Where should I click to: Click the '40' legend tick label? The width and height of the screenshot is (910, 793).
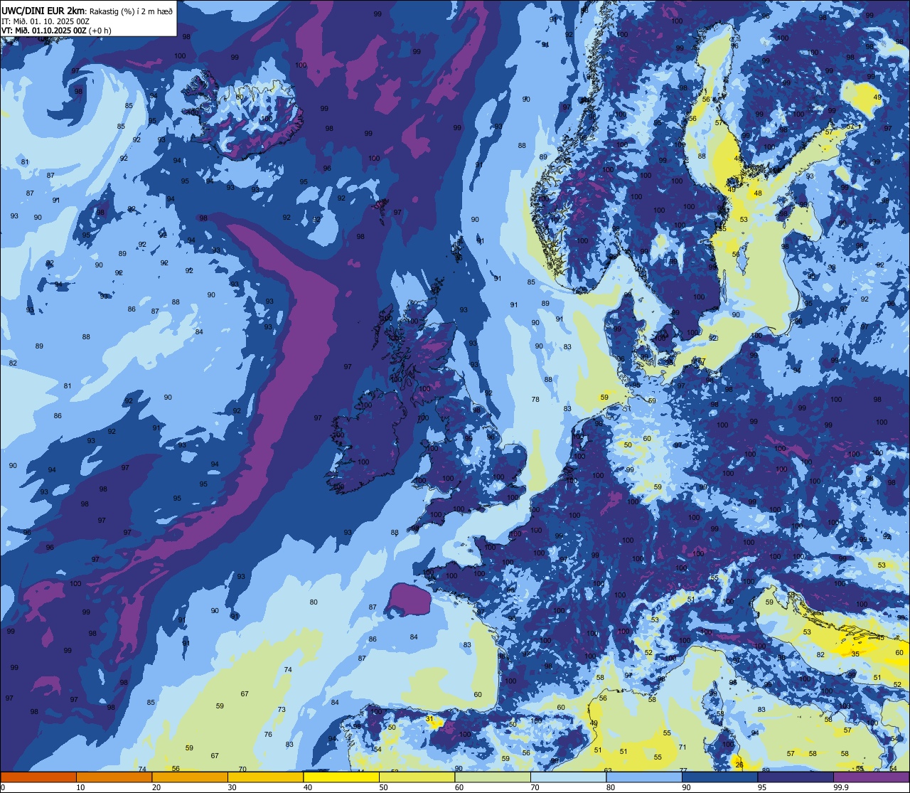308,787
